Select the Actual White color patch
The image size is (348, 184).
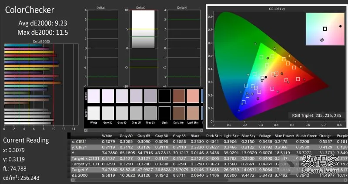94,96
